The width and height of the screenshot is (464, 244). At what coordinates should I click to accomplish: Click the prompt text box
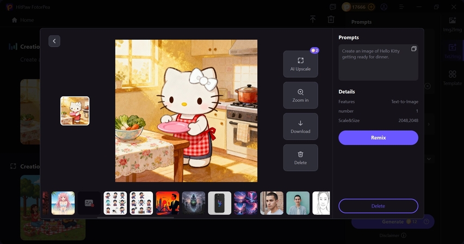tap(378, 63)
